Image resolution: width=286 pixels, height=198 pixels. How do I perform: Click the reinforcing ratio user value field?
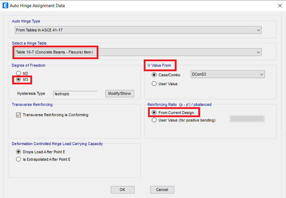click(247, 119)
